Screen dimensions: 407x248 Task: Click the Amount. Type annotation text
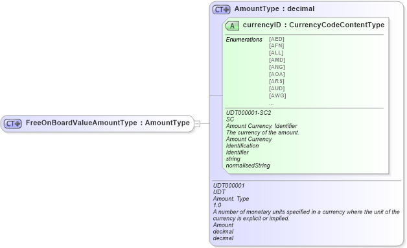pyautogui.click(x=231, y=199)
